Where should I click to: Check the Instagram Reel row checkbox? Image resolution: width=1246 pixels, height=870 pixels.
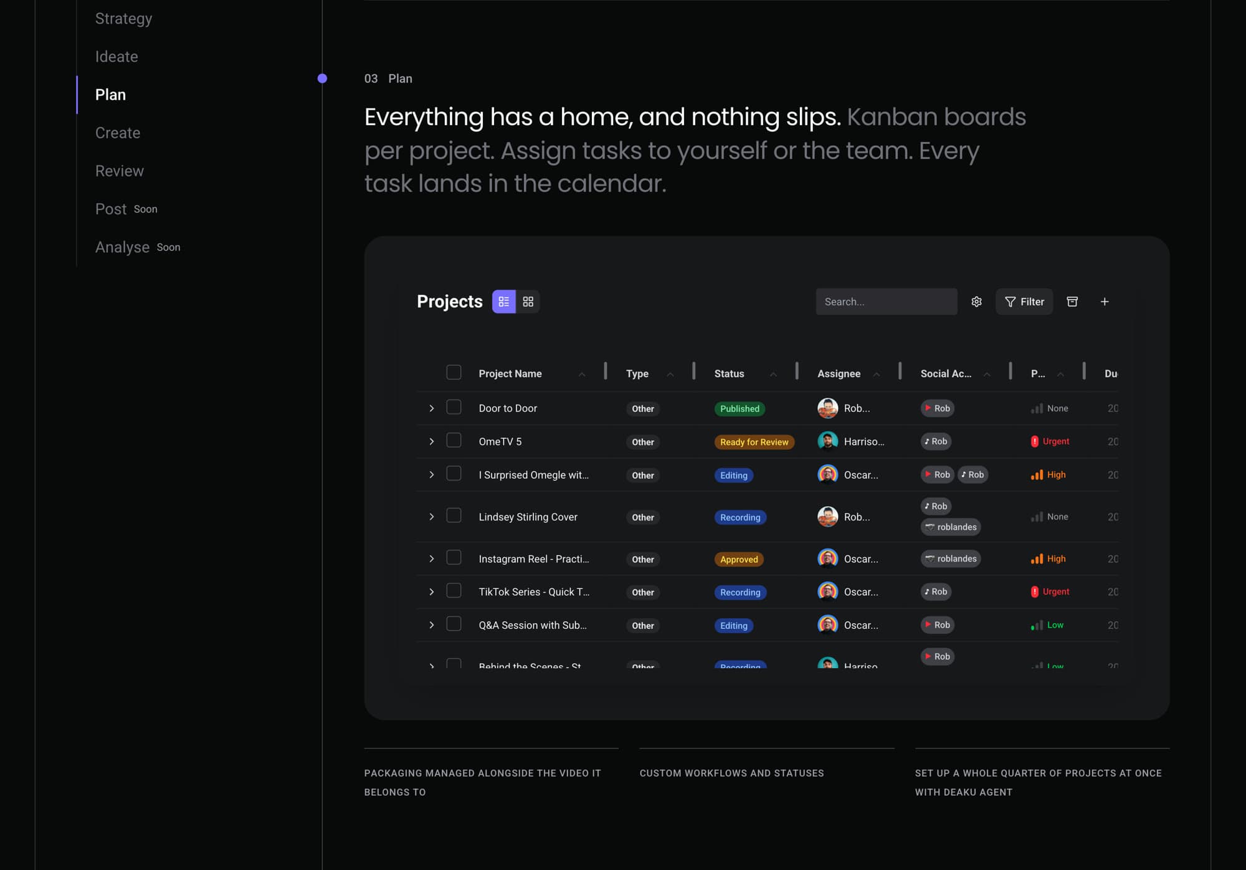click(x=454, y=558)
